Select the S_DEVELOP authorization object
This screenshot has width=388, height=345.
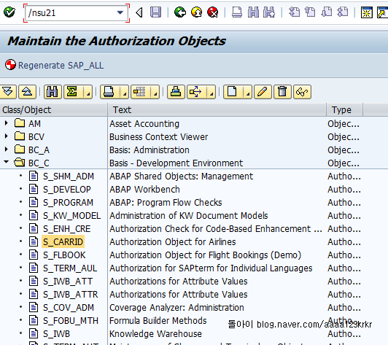(x=67, y=190)
